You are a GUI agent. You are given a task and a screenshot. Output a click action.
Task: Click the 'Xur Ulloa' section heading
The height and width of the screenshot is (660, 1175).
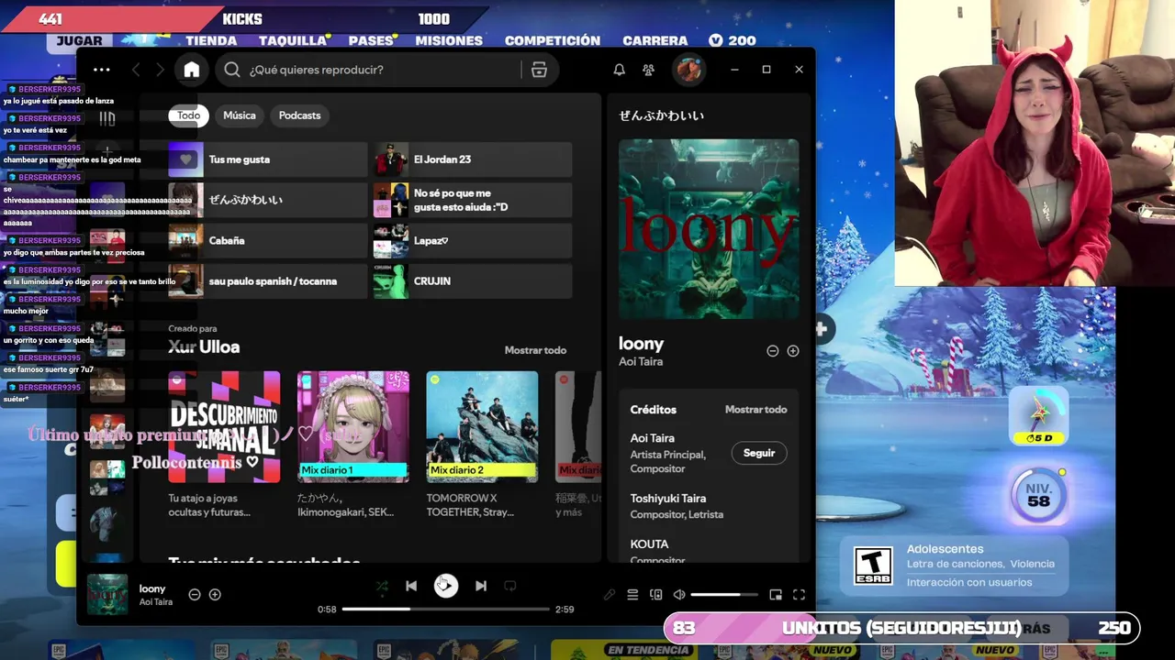click(x=204, y=347)
